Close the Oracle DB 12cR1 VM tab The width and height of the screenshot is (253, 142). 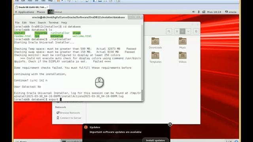(x=47, y=7)
